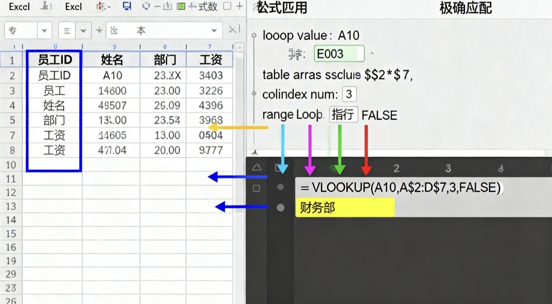Click the copy range icon near save

tap(146, 6)
